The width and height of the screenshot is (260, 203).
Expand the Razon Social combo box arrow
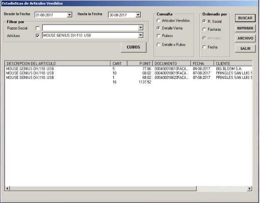pos(141,27)
